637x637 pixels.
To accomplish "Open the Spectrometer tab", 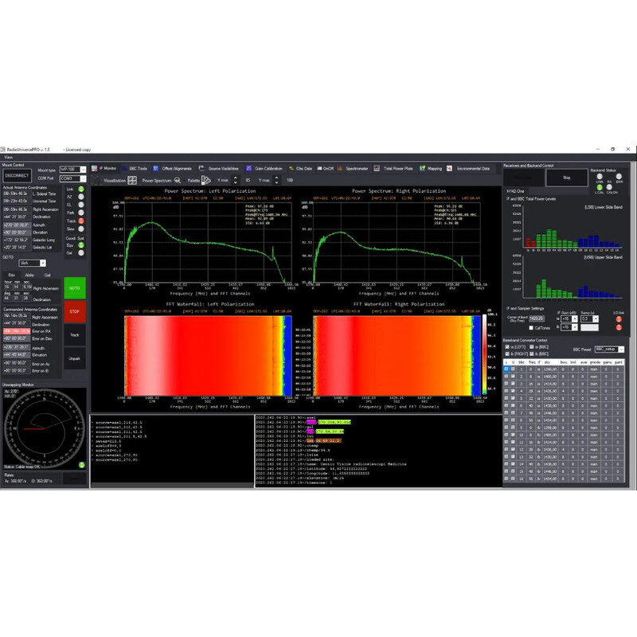I will [353, 168].
